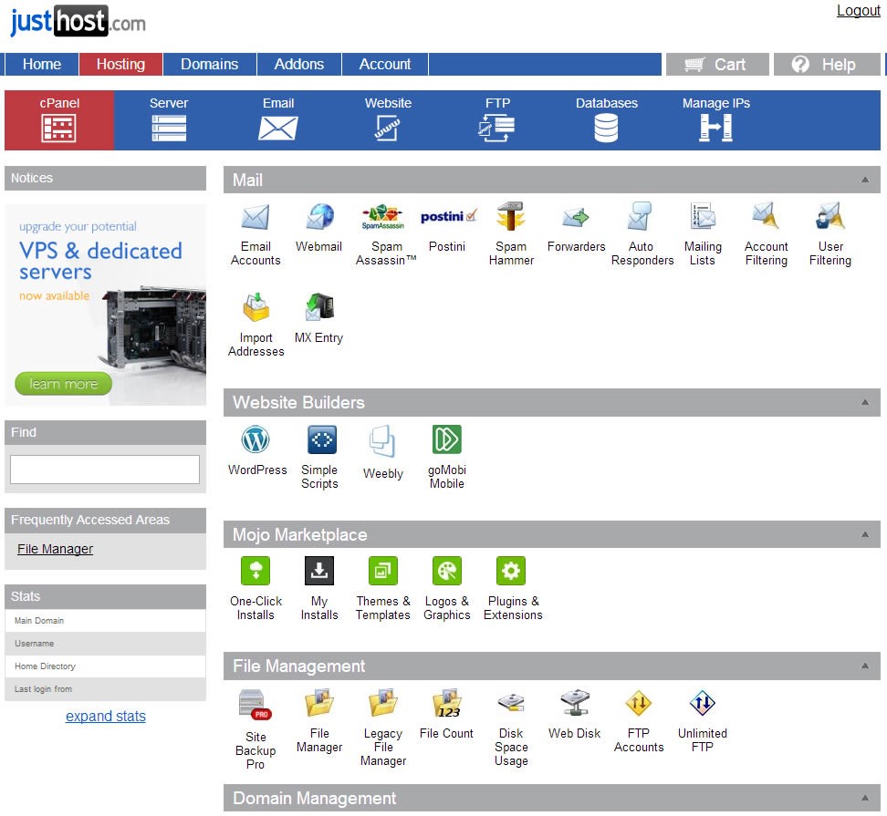Screen dimensions: 887x816
Task: Open Weebly site builder
Action: click(382, 440)
